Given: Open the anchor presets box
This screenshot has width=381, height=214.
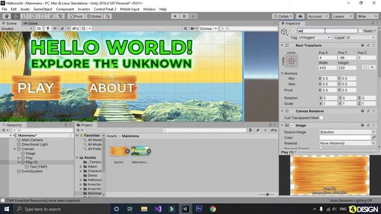Looking at the screenshot, I should pyautogui.click(x=291, y=61).
